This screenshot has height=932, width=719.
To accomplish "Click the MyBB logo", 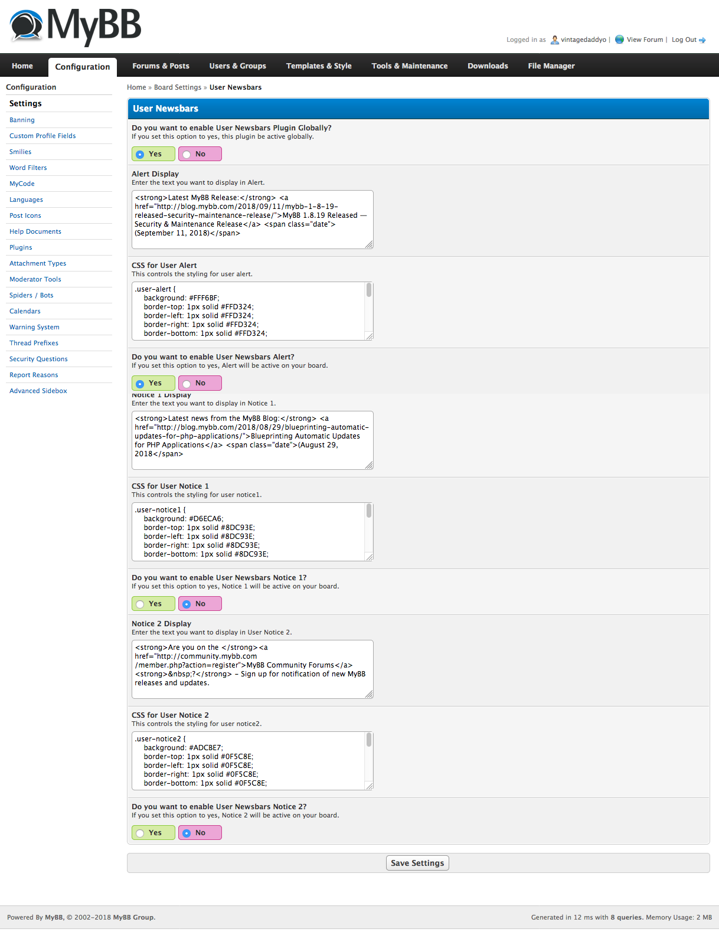I will click(x=76, y=27).
